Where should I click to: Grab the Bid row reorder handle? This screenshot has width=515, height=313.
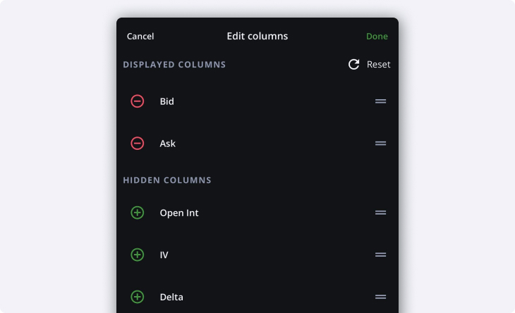coord(380,101)
